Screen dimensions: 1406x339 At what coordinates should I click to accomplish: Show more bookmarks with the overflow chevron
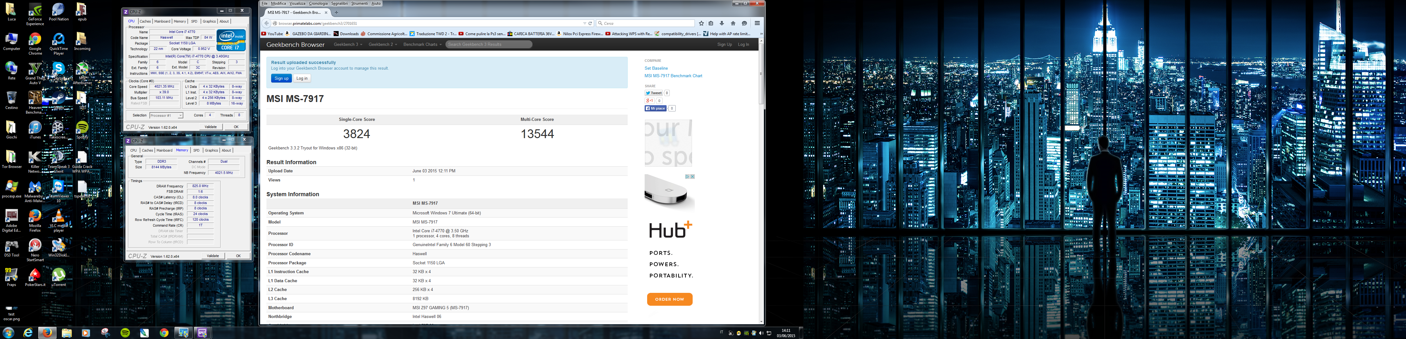tap(761, 34)
